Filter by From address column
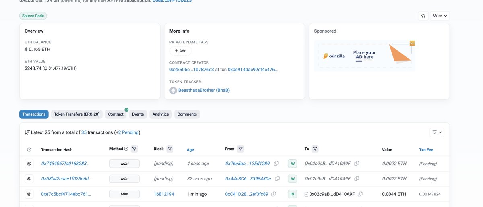The height and width of the screenshot is (207, 483). 240,149
